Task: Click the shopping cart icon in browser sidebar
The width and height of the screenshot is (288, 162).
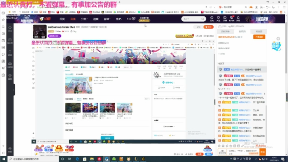Action: (x=3, y=68)
